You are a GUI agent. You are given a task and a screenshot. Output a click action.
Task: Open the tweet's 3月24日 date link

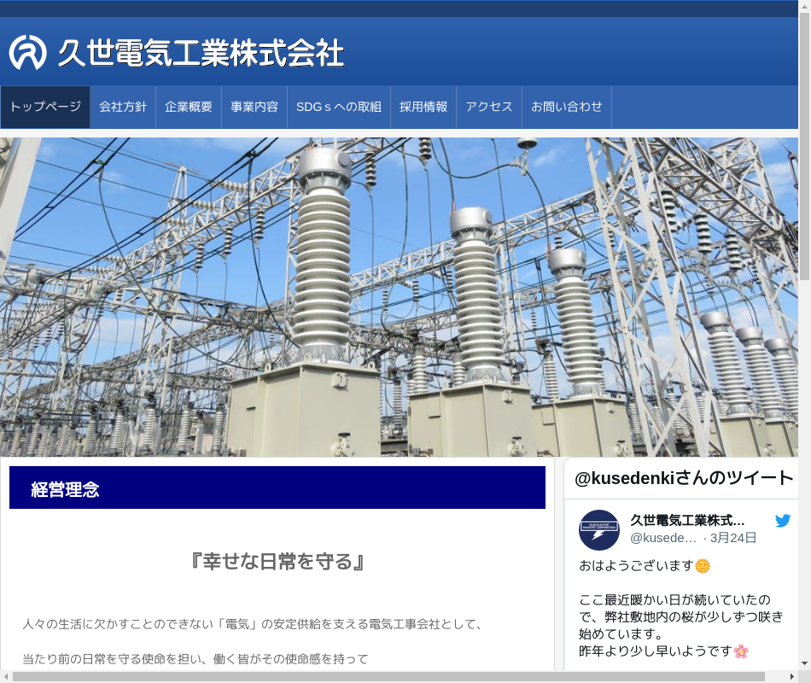733,538
